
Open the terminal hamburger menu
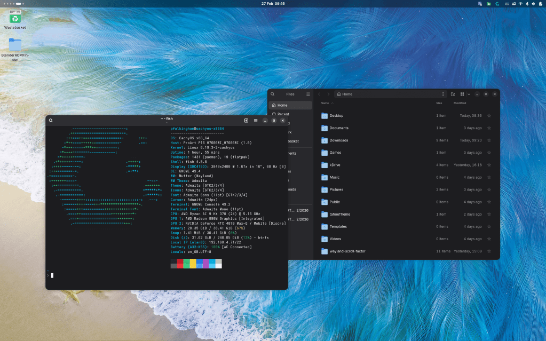click(256, 121)
